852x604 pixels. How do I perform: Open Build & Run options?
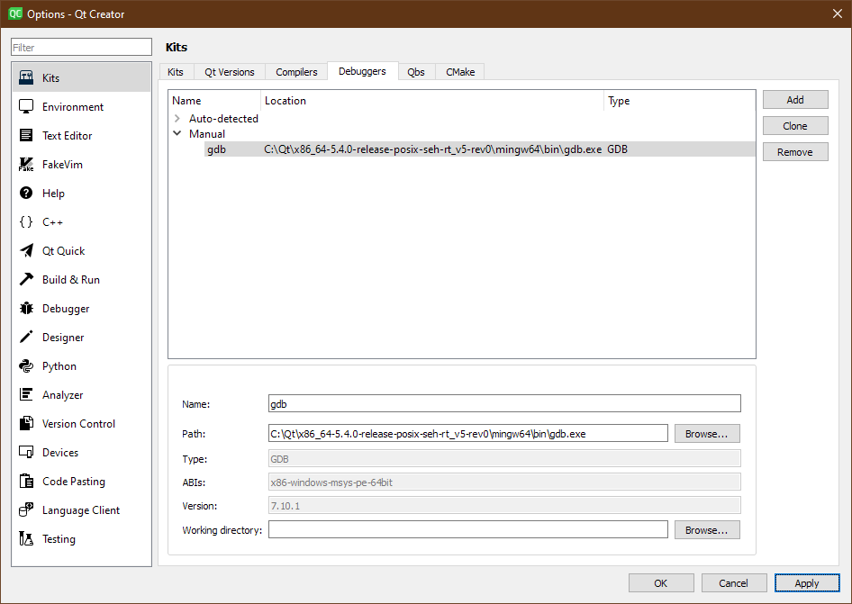click(27, 279)
